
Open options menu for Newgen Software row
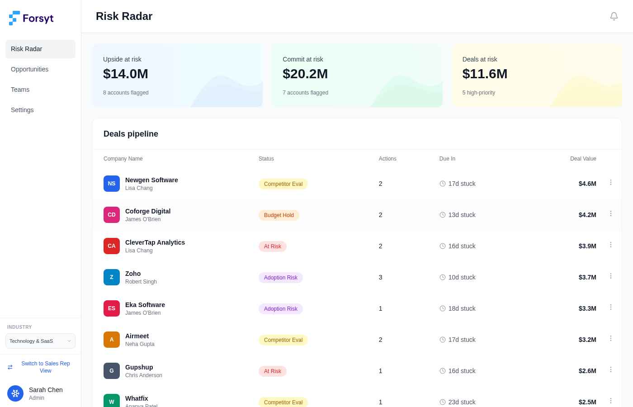(x=611, y=182)
